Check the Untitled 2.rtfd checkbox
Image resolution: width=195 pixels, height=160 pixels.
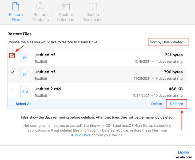coord(12,89)
